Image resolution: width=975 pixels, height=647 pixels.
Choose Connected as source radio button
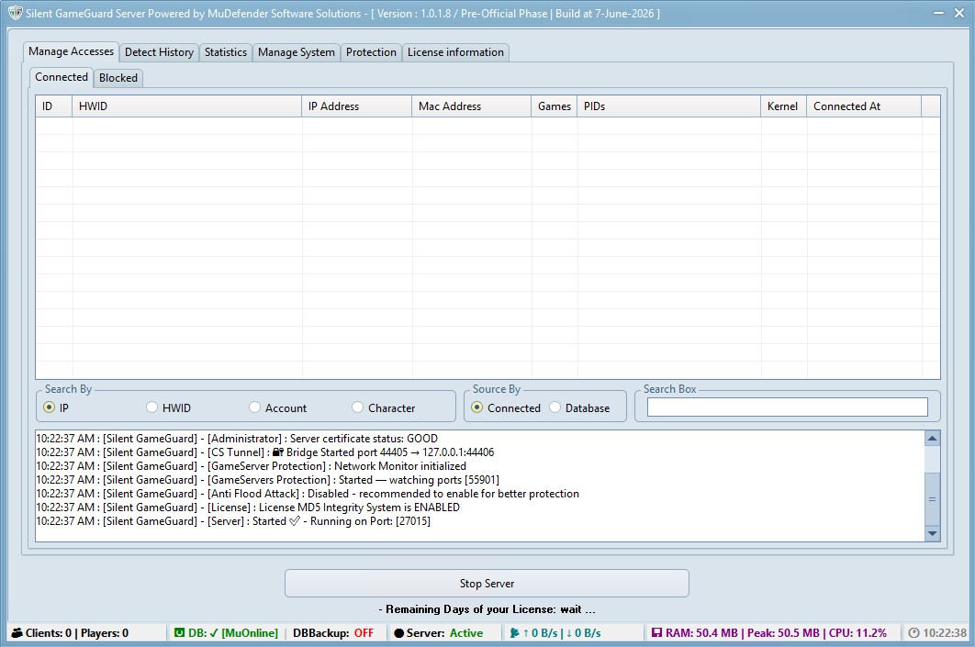click(476, 407)
